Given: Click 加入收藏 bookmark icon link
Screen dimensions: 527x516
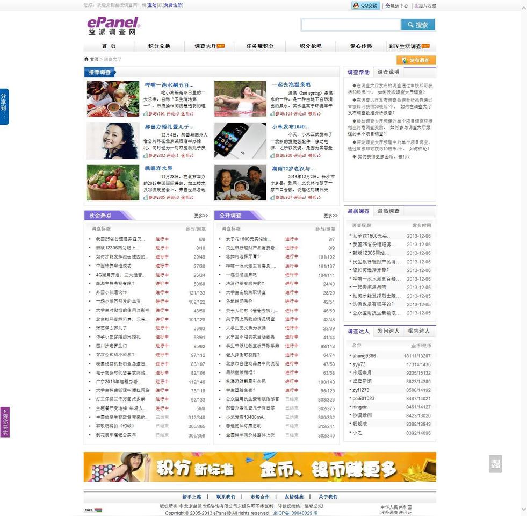Looking at the screenshot, I should 424,5.
